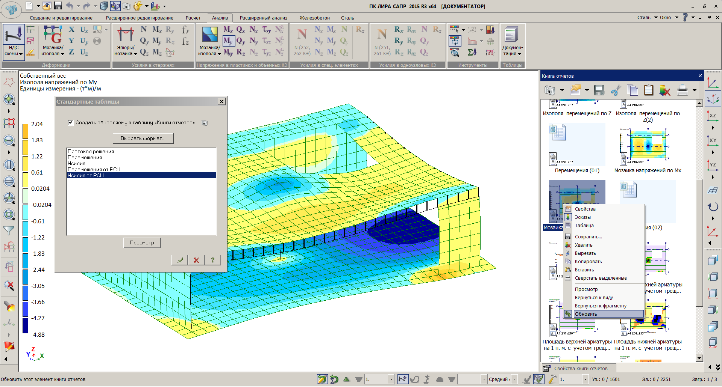Toggle the create updatable table checkbox
This screenshot has width=722, height=387.
pyautogui.click(x=70, y=122)
